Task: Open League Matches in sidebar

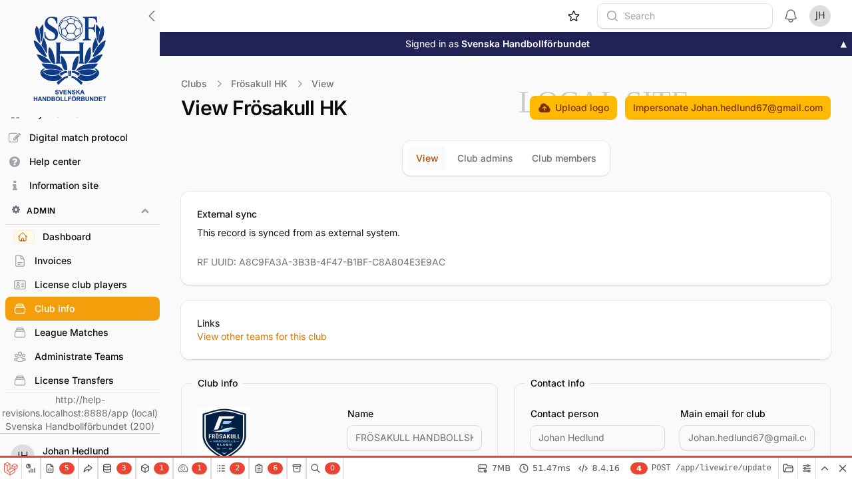Action: click(83, 333)
